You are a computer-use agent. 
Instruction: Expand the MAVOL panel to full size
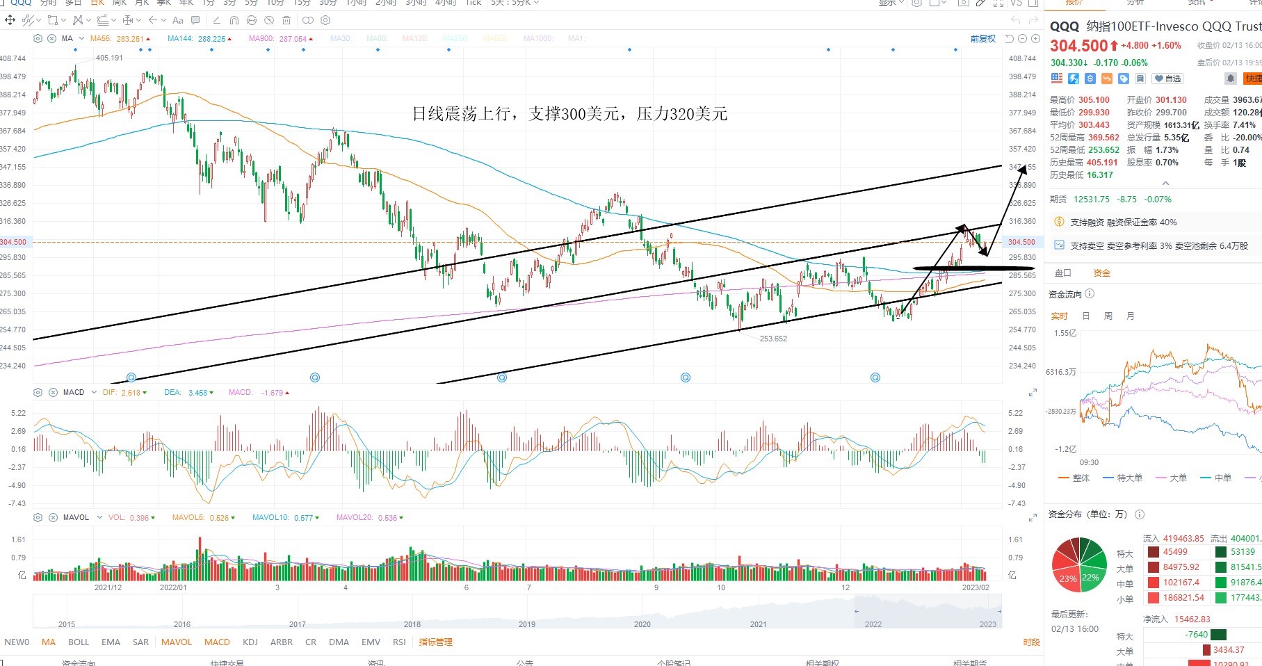pyautogui.click(x=1033, y=518)
